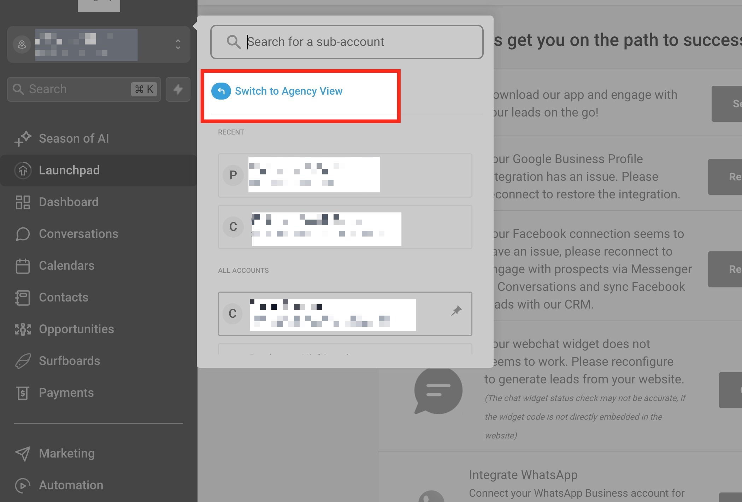Open Contacts from the sidebar menu
This screenshot has height=502, width=742.
click(64, 298)
